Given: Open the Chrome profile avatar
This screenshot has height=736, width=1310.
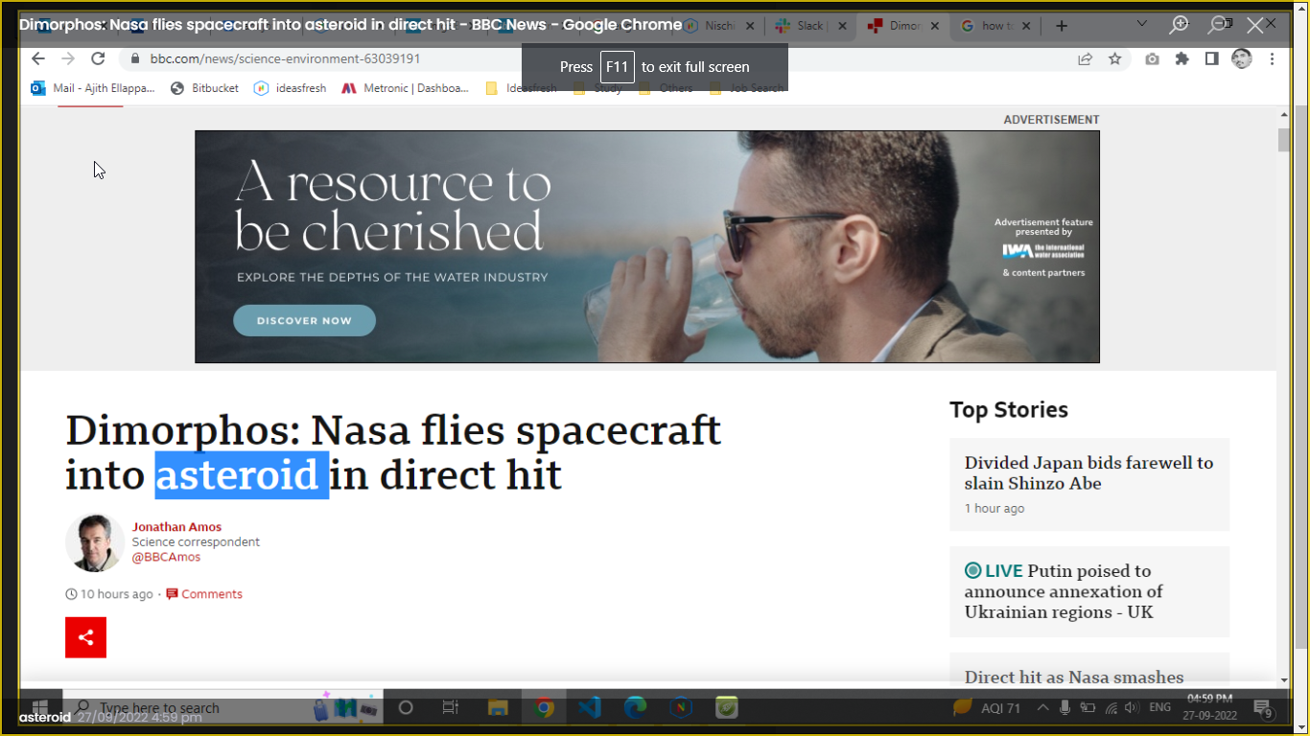Looking at the screenshot, I should [x=1242, y=58].
